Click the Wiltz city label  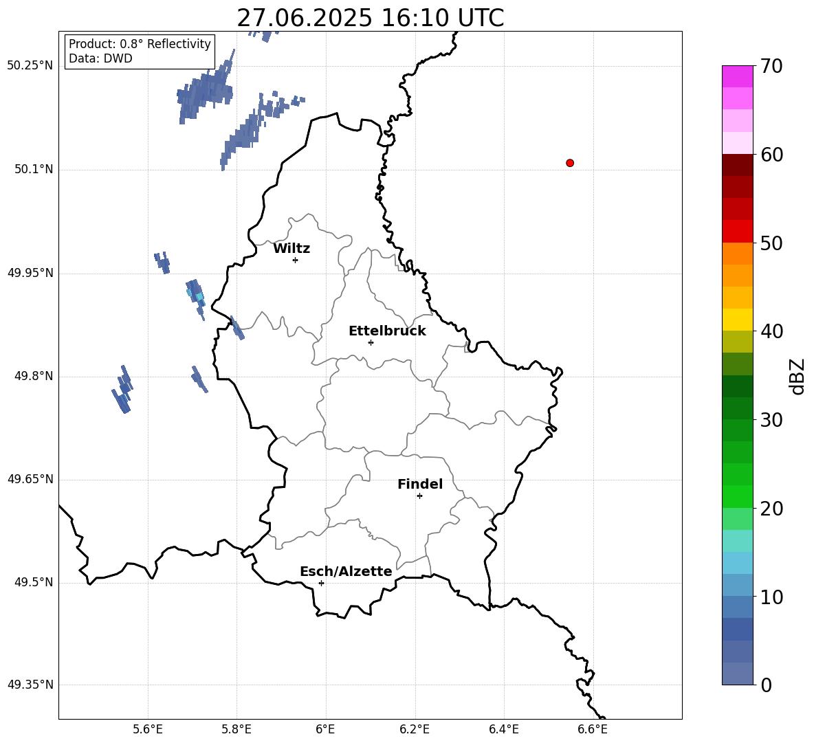pos(291,249)
